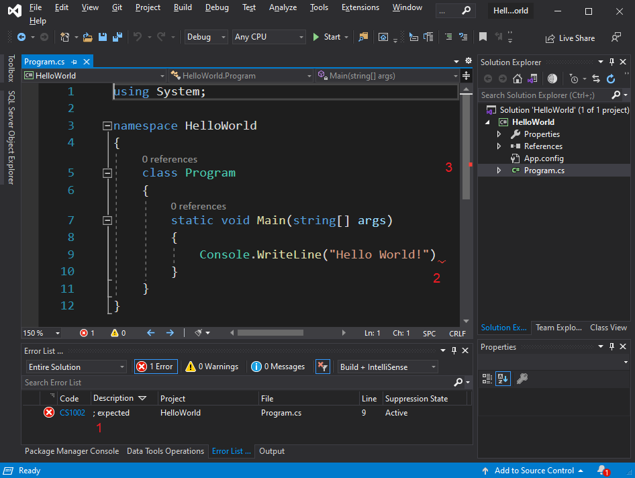The image size is (635, 478).
Task: Click the green Start debugging button
Action: tap(327, 38)
